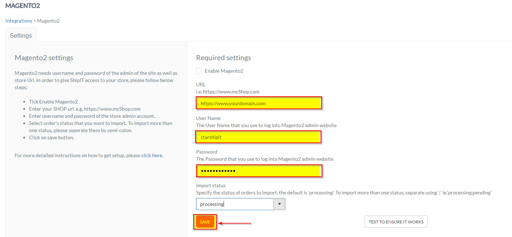Click into the User Name field

click(258, 137)
